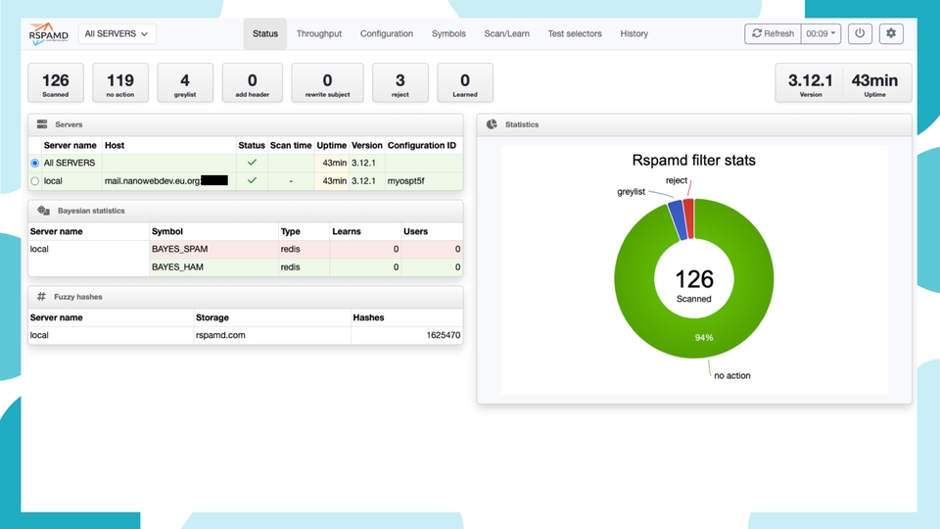
Task: Click the Rspamd logo
Action: tap(49, 33)
